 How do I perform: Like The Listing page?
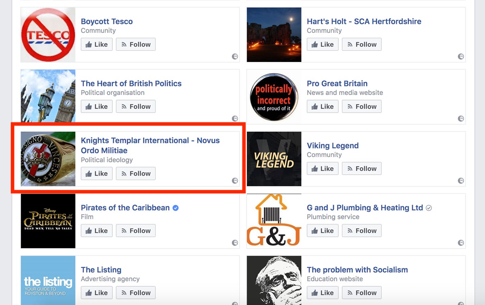pyautogui.click(x=97, y=293)
